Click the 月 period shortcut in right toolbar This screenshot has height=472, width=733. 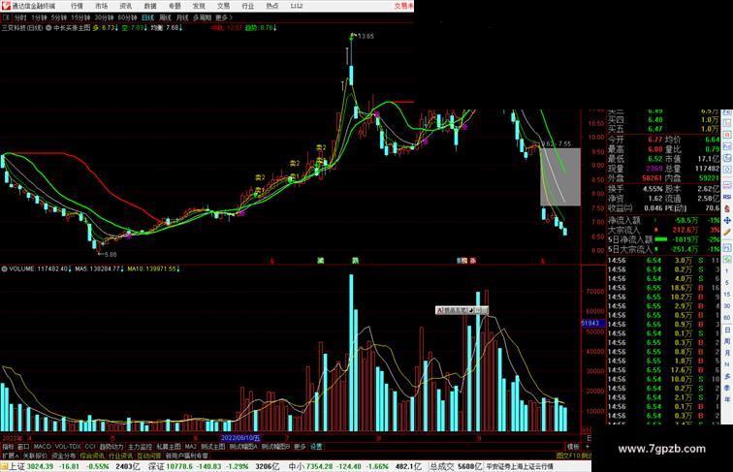pyautogui.click(x=727, y=354)
